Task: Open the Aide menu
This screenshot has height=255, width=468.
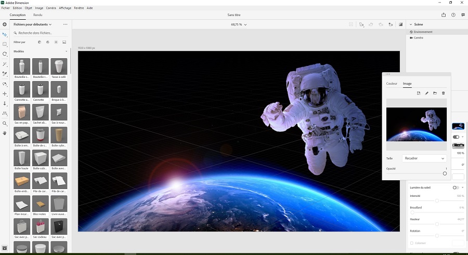Action: tap(89, 8)
